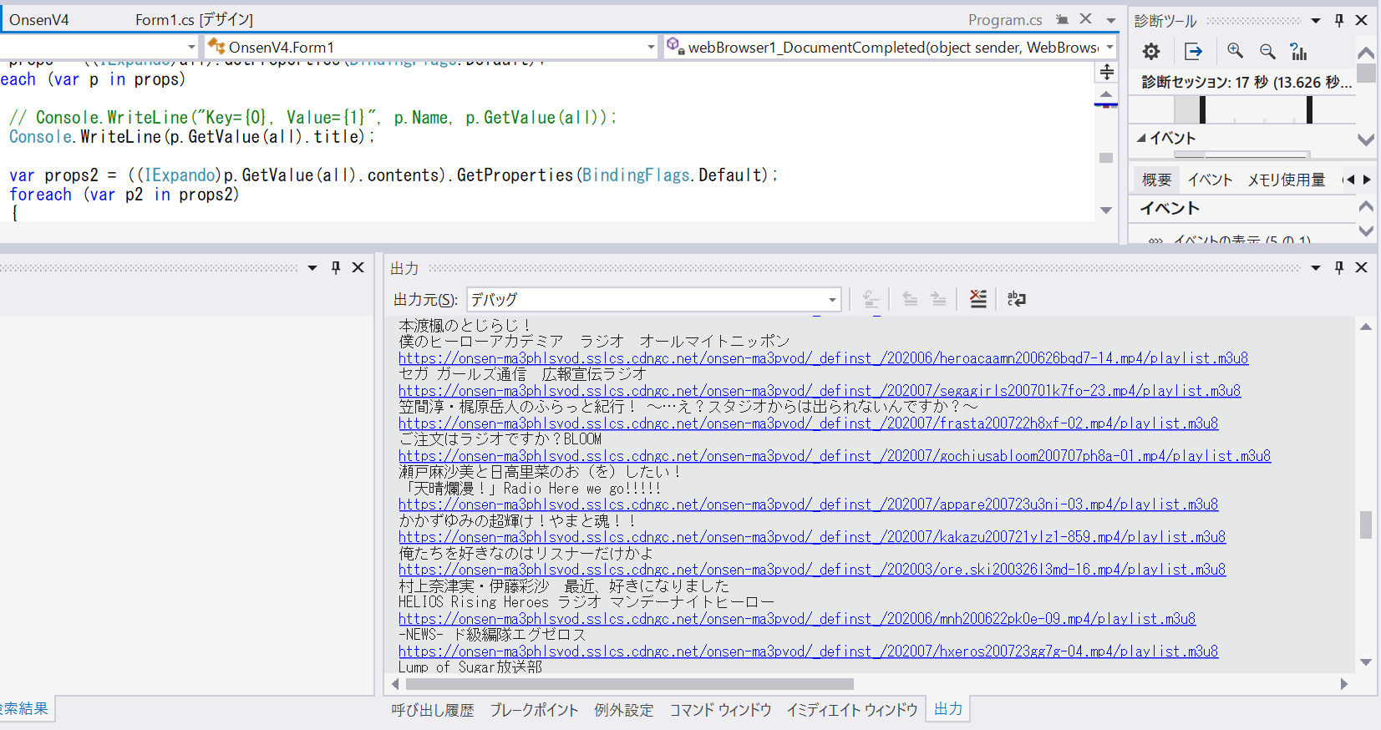Click the find message in code icon
The width and height of the screenshot is (1381, 730).
point(871,299)
